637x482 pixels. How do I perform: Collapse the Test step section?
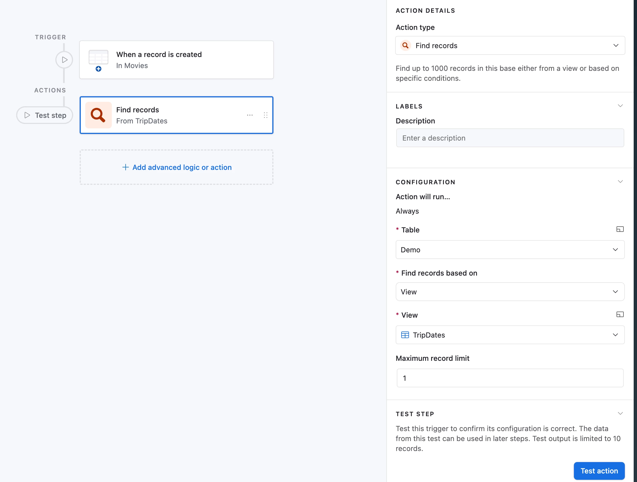pos(620,413)
